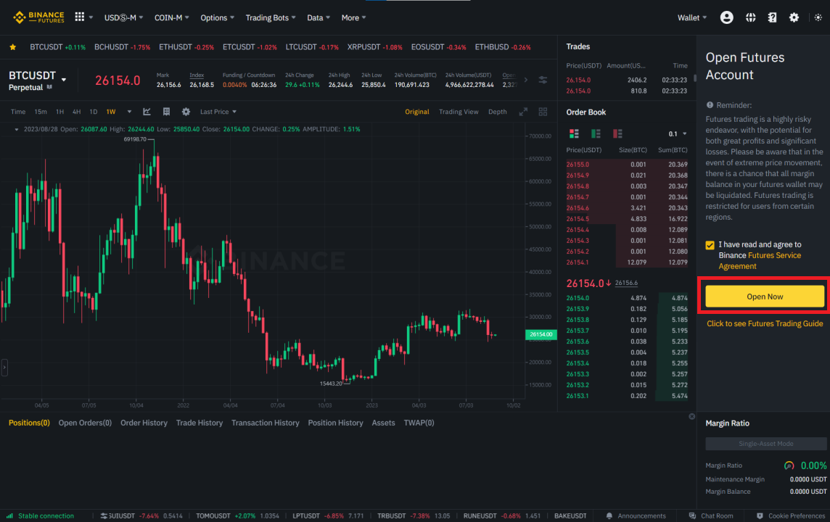Open the Order History tab
The height and width of the screenshot is (522, 830).
pyautogui.click(x=144, y=423)
